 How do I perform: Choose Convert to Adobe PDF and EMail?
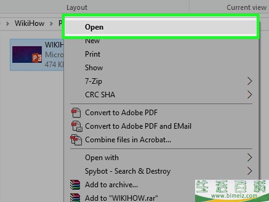click(138, 126)
